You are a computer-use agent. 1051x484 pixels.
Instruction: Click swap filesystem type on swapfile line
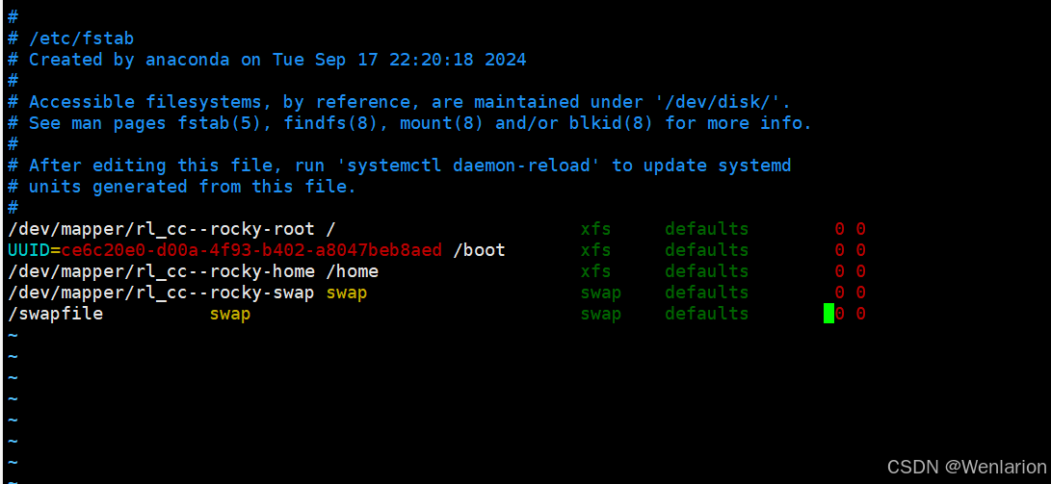pyautogui.click(x=600, y=314)
